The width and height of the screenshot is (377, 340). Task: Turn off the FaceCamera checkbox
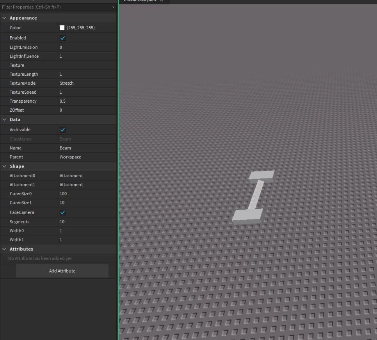click(x=62, y=212)
